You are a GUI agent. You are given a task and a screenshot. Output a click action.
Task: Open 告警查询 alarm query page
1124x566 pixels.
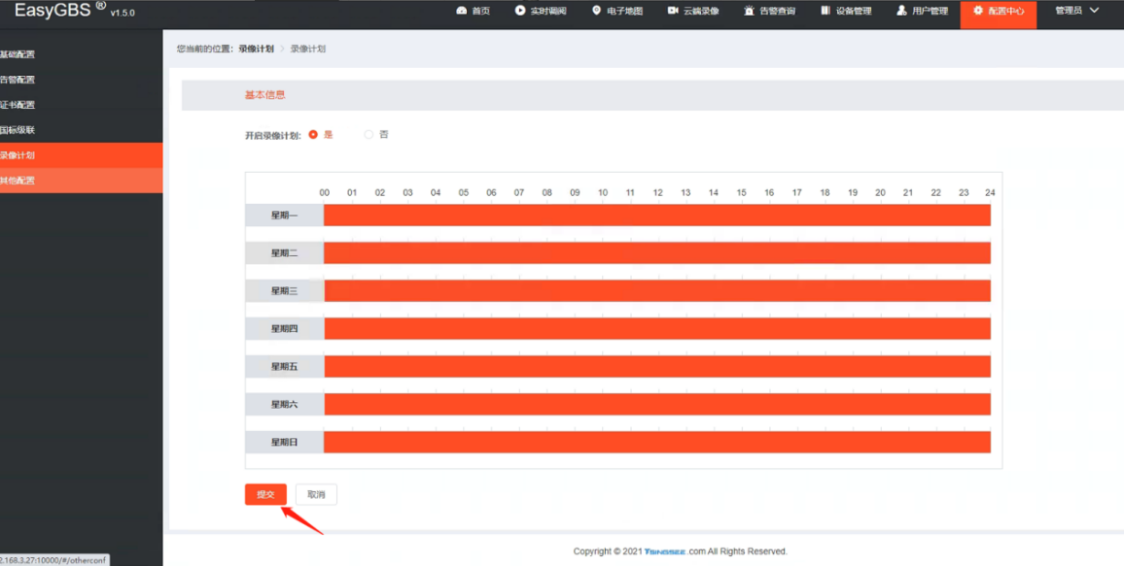[770, 11]
